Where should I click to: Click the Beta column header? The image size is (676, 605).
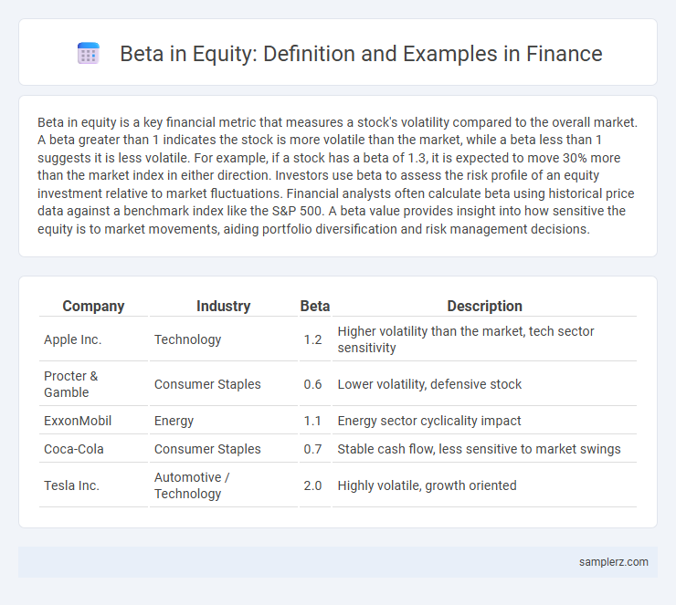click(x=315, y=306)
